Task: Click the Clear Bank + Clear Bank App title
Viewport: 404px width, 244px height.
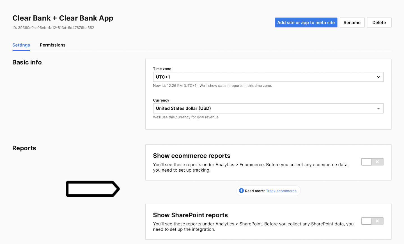Action: (x=63, y=18)
